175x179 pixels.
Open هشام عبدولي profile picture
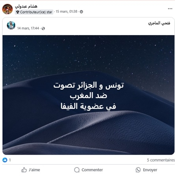click(x=8, y=9)
